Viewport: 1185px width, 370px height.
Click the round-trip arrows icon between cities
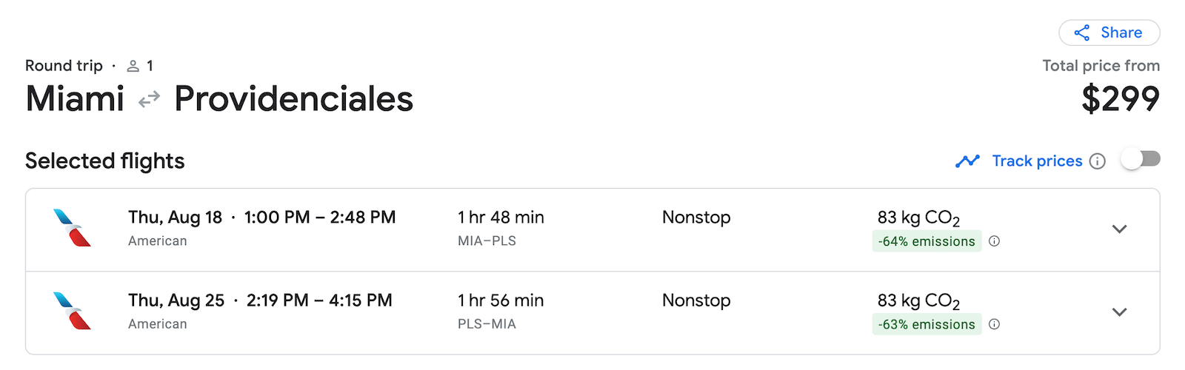[x=150, y=98]
